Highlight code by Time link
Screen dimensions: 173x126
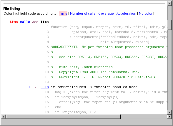coord(63,13)
